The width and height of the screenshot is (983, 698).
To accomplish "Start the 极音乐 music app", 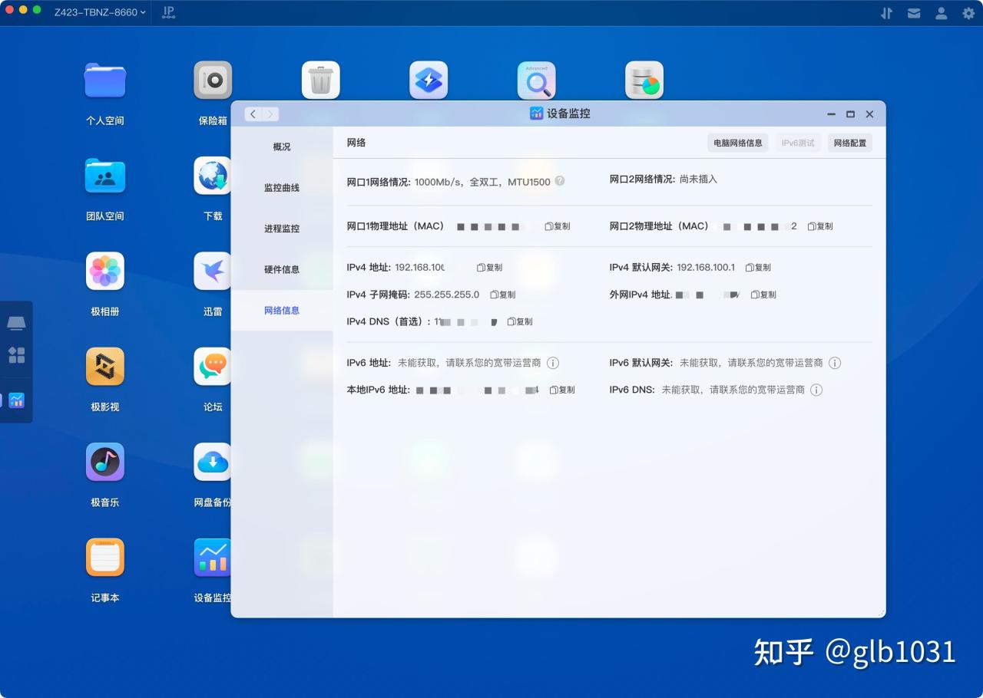I will click(x=104, y=462).
